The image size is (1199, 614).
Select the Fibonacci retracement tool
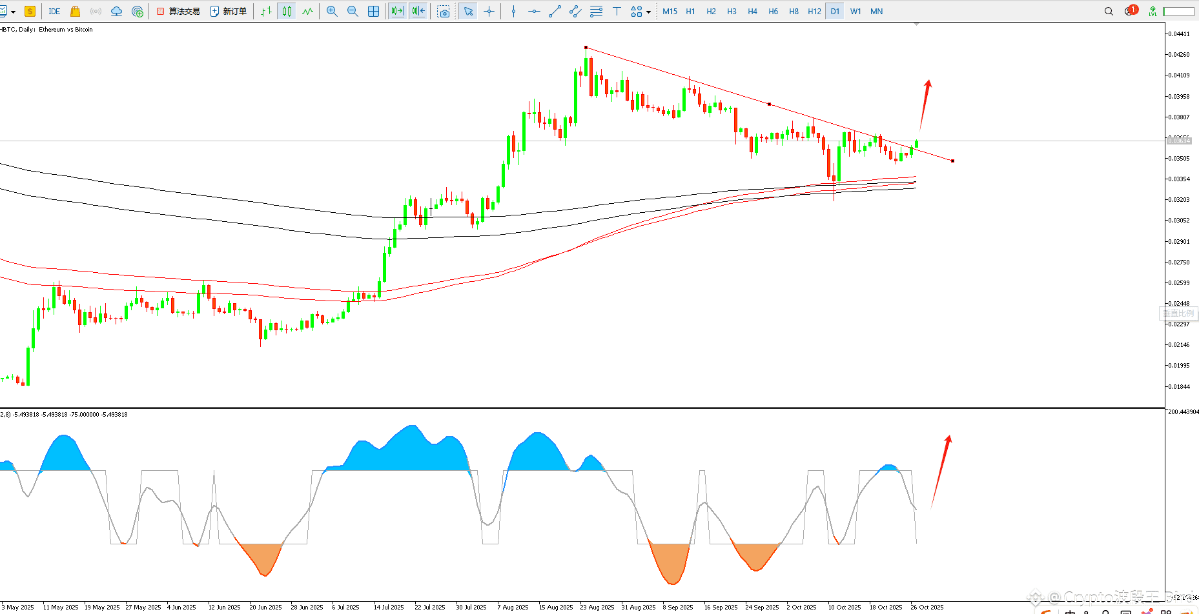596,11
